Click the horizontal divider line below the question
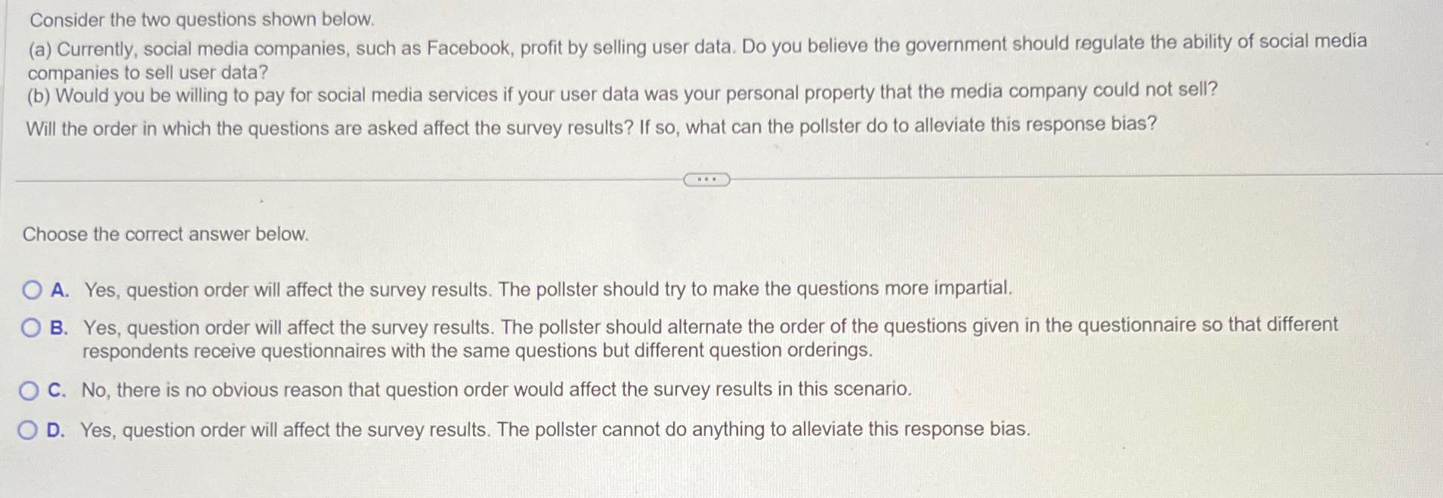Image resolution: width=1443 pixels, height=498 pixels. point(340,180)
